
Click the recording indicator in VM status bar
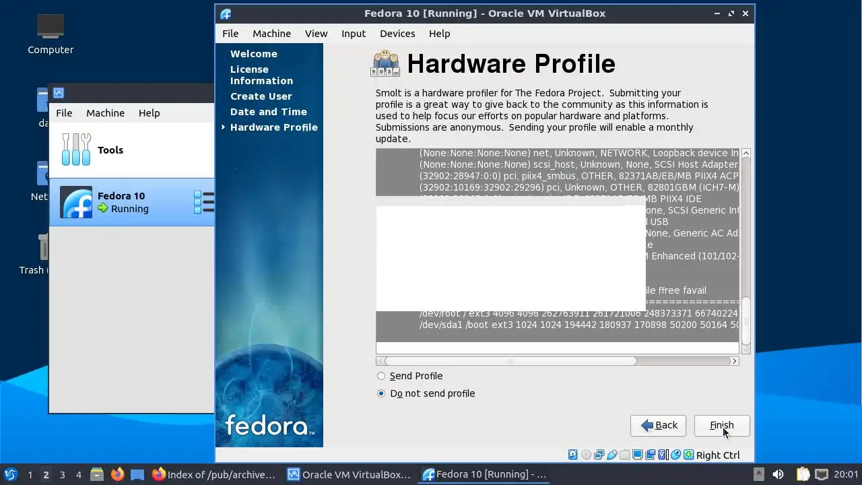[651, 455]
